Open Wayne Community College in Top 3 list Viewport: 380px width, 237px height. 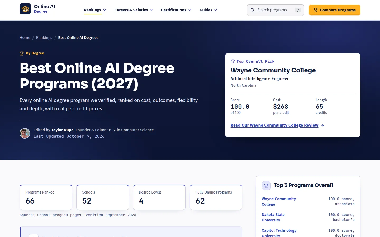(279, 201)
